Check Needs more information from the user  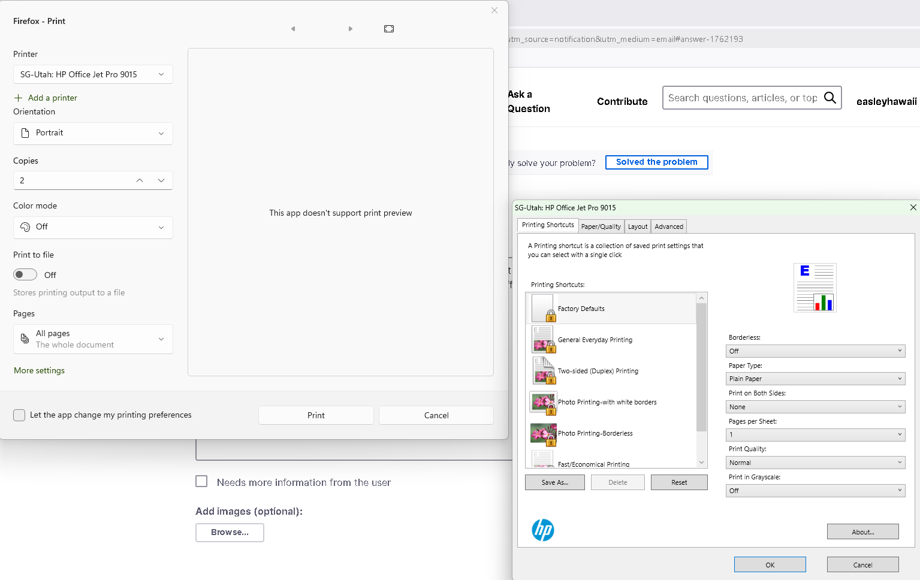pyautogui.click(x=201, y=481)
